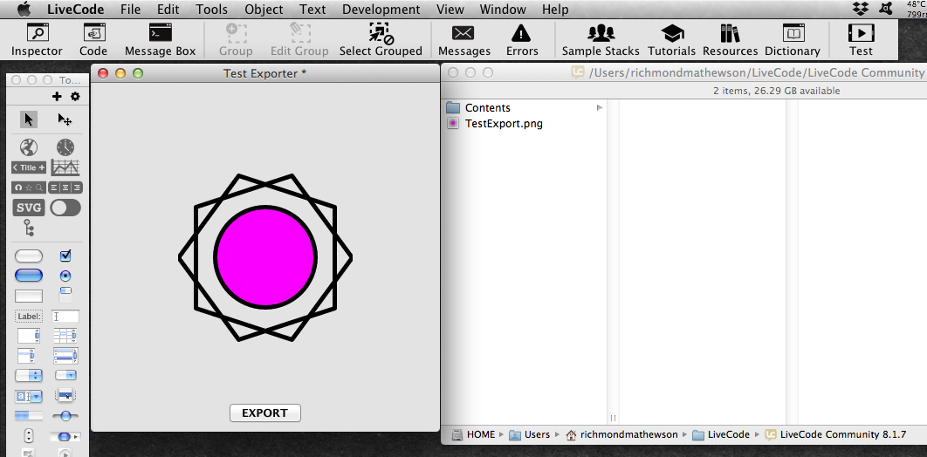Open Sample Stacks
Screen dimensions: 927x457
point(601,39)
